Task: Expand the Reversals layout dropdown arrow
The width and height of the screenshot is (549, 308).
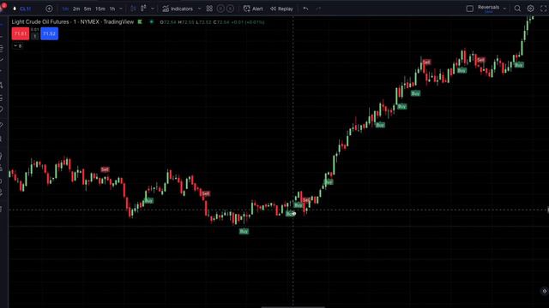Action: (x=504, y=9)
